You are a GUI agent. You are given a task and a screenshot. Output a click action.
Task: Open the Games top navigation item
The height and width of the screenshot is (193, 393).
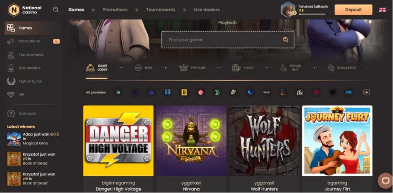click(76, 10)
